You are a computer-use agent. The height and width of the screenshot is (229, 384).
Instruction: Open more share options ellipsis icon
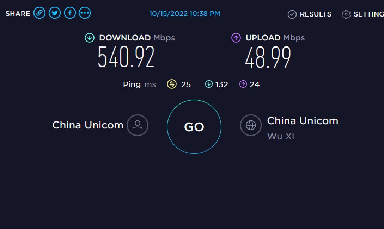tap(85, 13)
